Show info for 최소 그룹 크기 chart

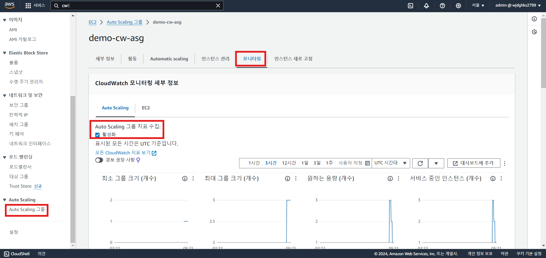click(185, 179)
